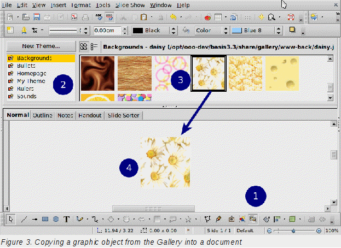Click the Line style arrow icon
Screen dimensions: 341x248
click(34, 31)
